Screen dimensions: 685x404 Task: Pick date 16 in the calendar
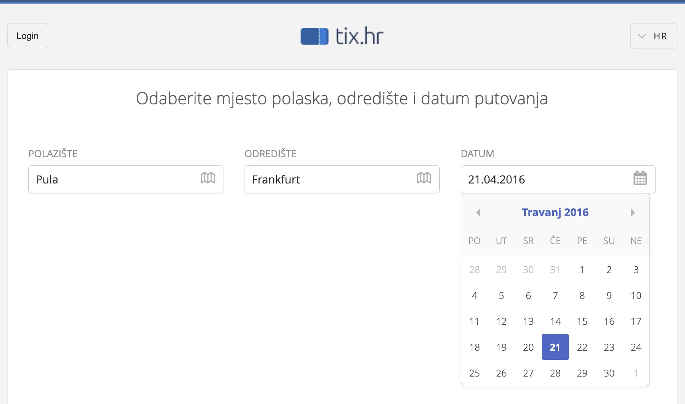[x=609, y=321]
